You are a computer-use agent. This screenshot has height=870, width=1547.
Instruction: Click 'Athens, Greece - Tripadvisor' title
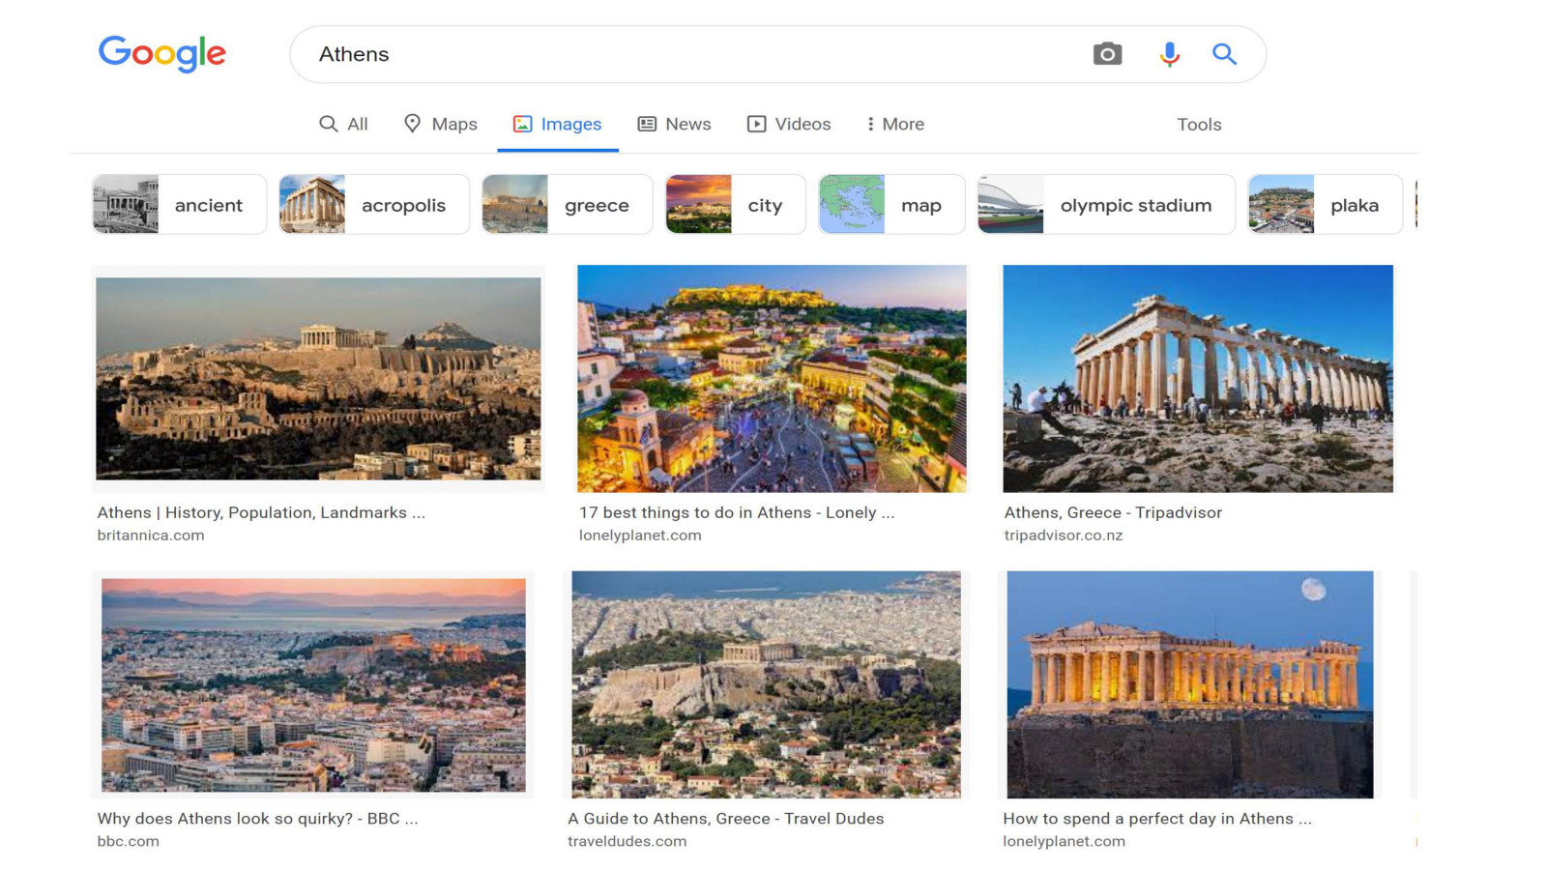[x=1113, y=512]
